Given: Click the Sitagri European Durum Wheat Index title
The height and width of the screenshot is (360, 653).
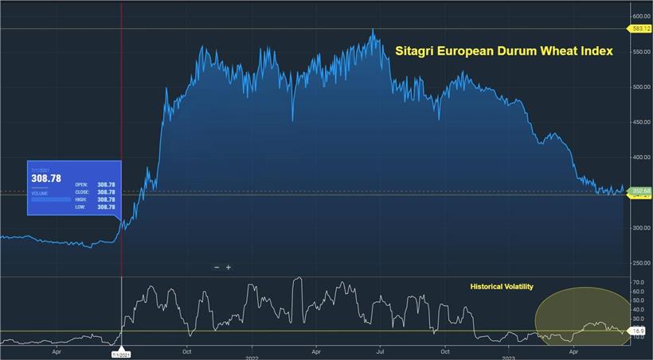Looking at the screenshot, I should [x=504, y=52].
